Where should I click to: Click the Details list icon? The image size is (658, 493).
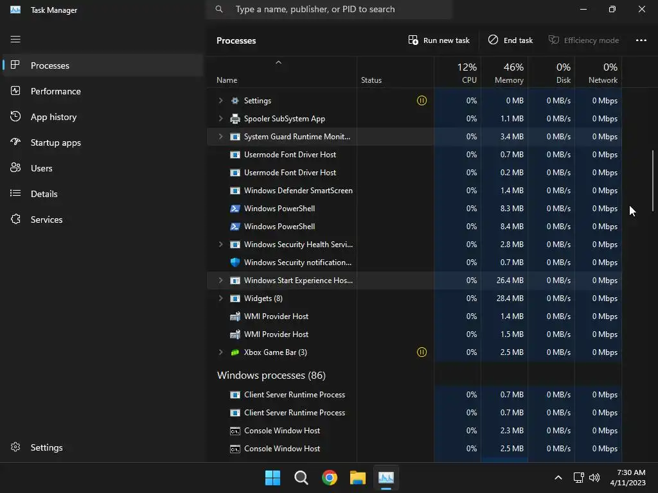click(15, 193)
